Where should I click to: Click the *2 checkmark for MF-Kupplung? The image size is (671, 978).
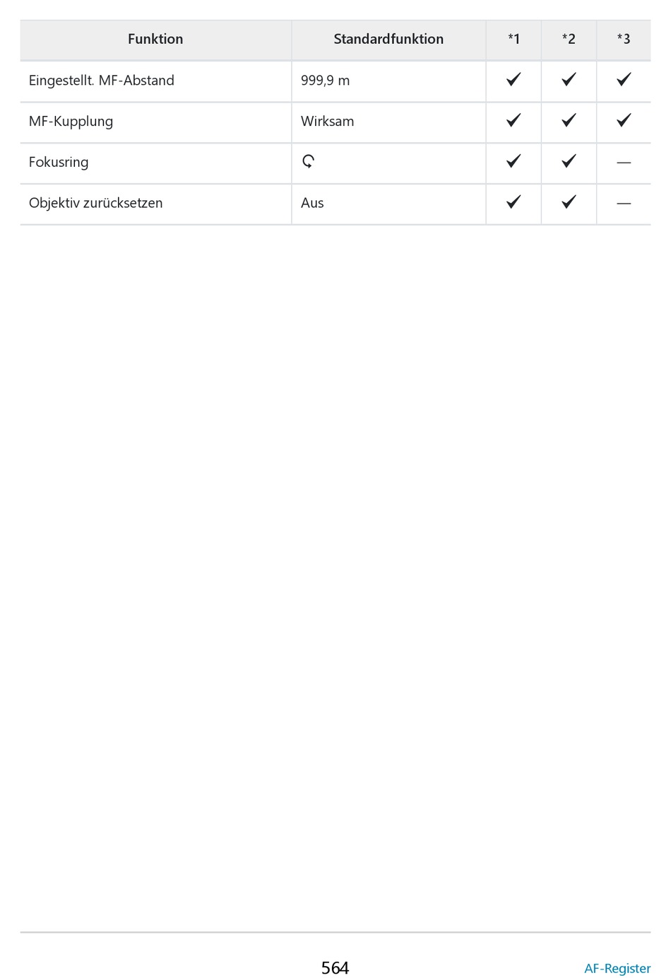point(569,121)
